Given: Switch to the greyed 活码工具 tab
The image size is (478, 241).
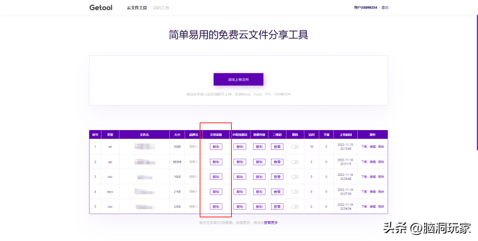Looking at the screenshot, I should [161, 8].
